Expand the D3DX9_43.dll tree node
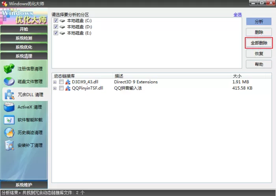The width and height of the screenshot is (276, 196). tap(55, 82)
